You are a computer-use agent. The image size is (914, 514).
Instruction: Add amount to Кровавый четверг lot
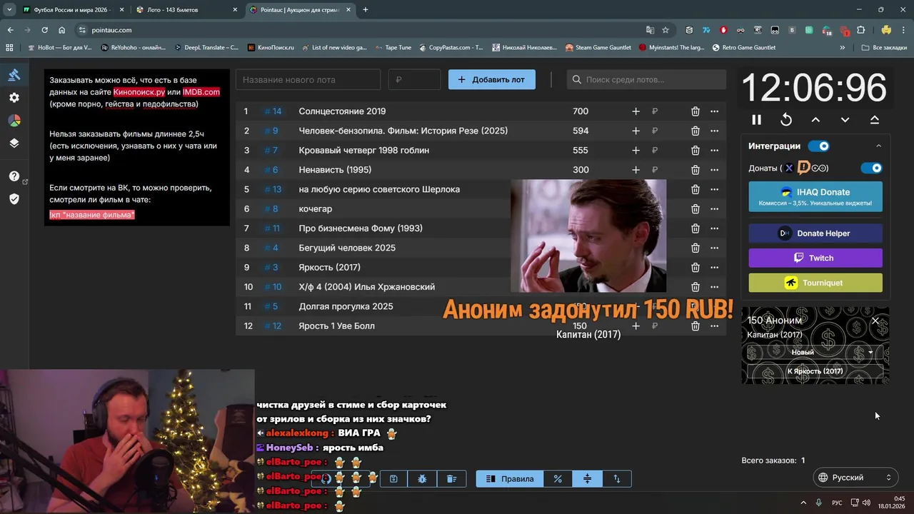(x=636, y=150)
